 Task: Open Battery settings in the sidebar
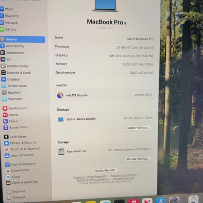click(8, 29)
